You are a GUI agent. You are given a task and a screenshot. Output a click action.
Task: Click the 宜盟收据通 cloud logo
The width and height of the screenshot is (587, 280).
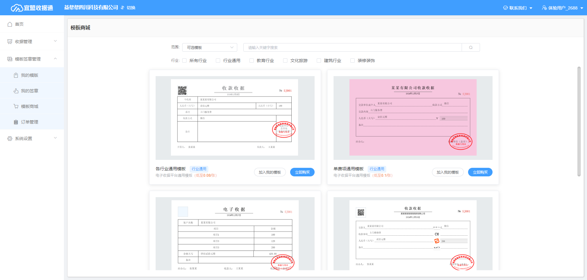(x=17, y=8)
